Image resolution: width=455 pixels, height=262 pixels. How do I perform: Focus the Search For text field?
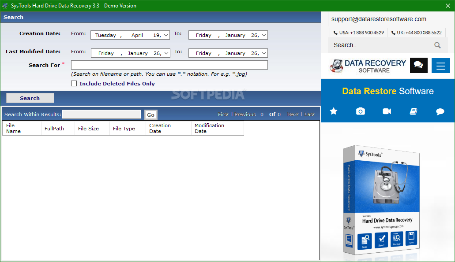point(169,65)
